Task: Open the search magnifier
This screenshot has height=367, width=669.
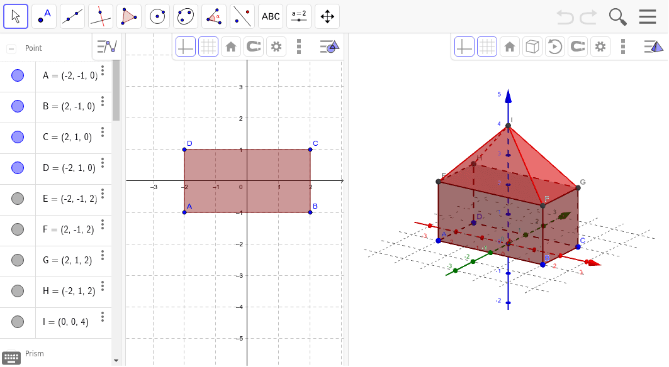Action: (x=617, y=17)
